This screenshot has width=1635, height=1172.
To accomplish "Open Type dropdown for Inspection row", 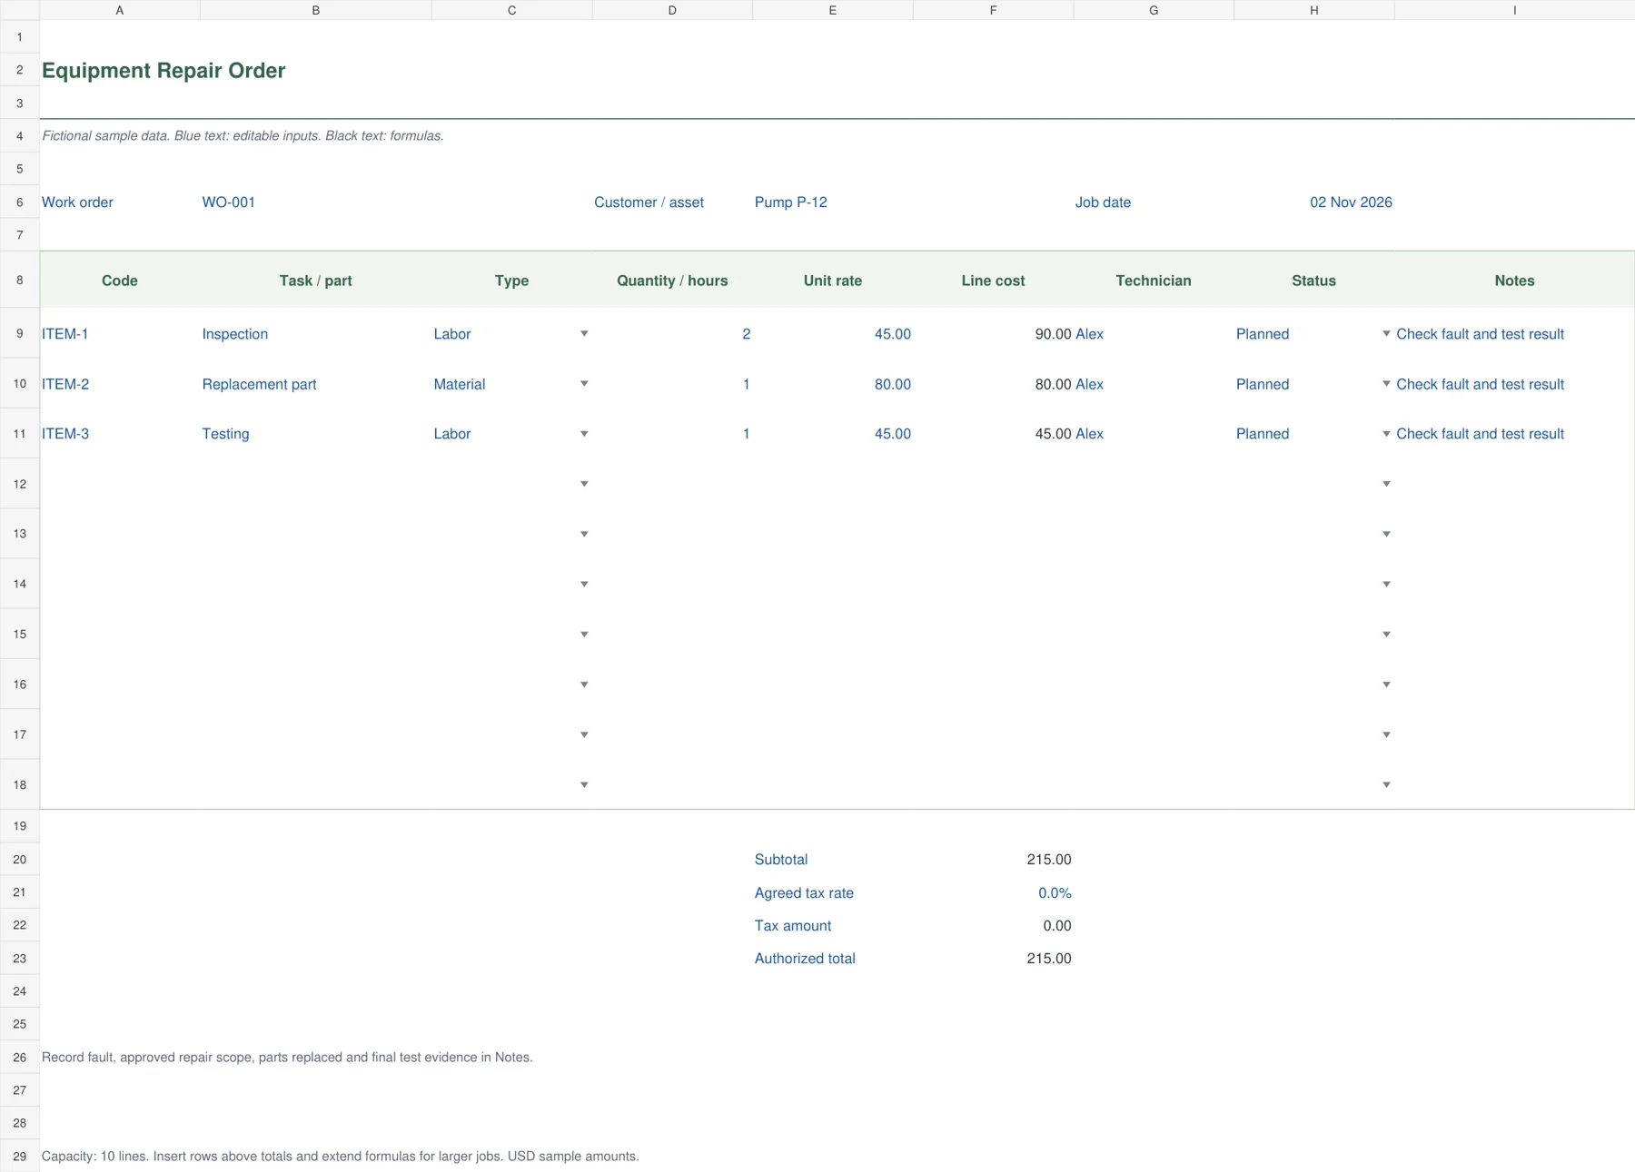I will click(584, 334).
